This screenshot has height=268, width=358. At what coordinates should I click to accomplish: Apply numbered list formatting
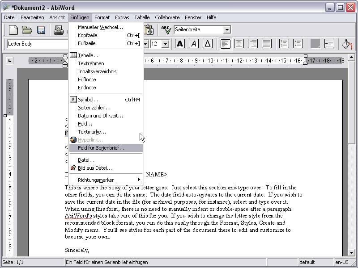point(284,43)
